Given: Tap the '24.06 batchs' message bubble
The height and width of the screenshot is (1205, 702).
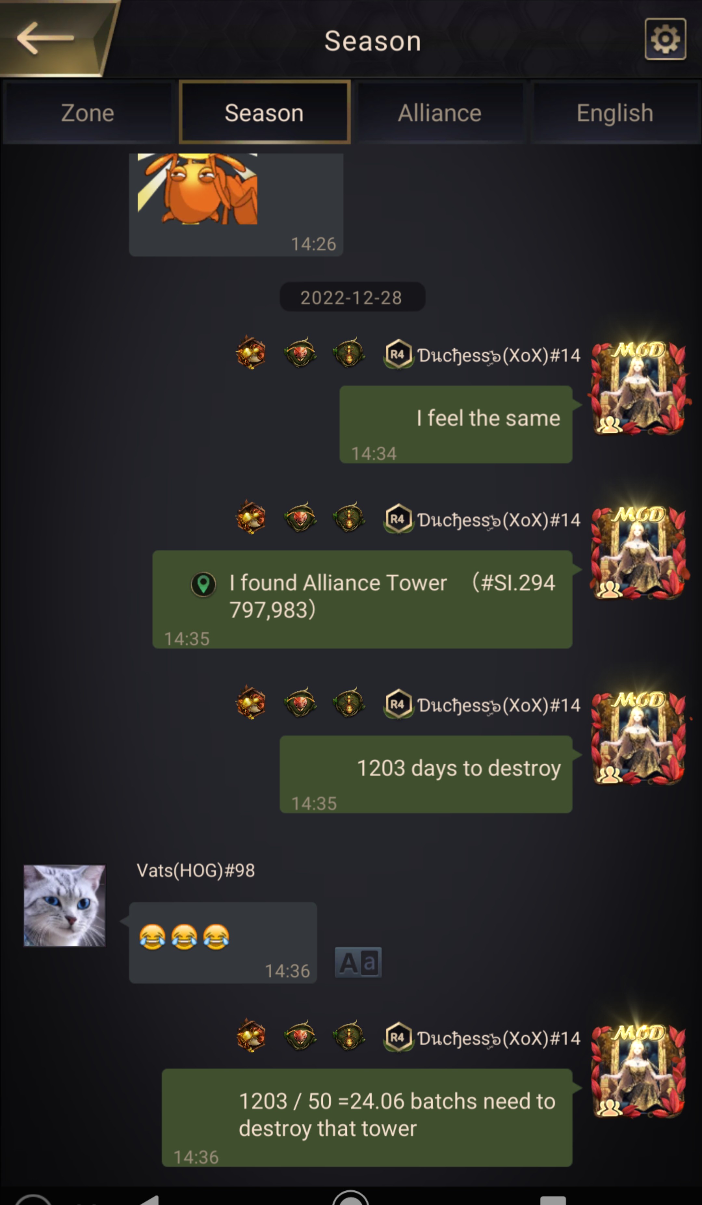Looking at the screenshot, I should [x=367, y=1118].
